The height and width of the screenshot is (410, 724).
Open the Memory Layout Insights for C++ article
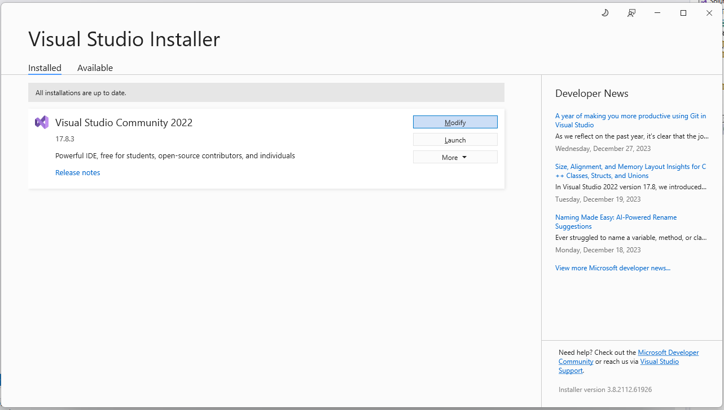(630, 171)
